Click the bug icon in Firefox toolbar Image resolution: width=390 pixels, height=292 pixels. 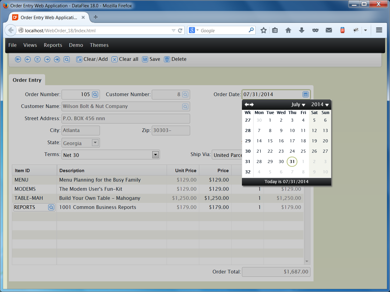click(356, 30)
